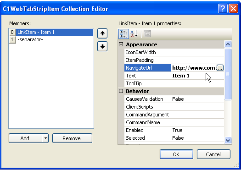Click the CommandName value field
This screenshot has width=241, height=170.
click(197, 122)
